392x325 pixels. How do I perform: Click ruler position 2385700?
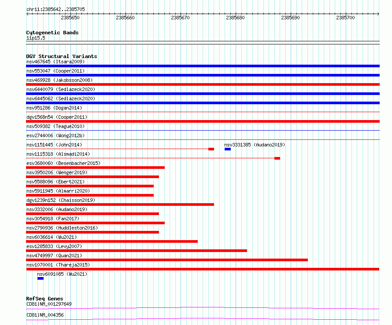click(345, 18)
